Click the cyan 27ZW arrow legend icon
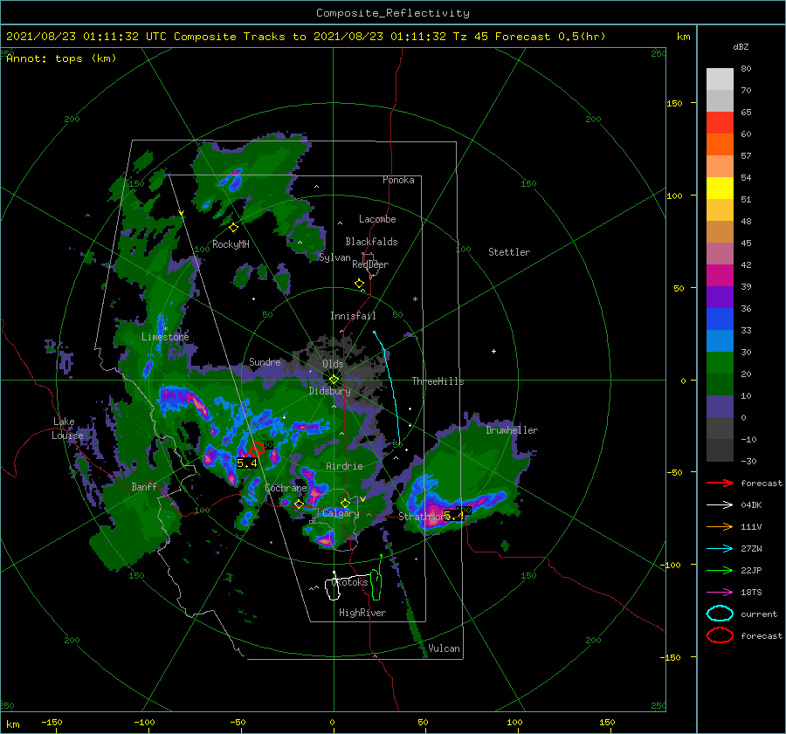Screen dimensions: 786x734 pos(720,549)
